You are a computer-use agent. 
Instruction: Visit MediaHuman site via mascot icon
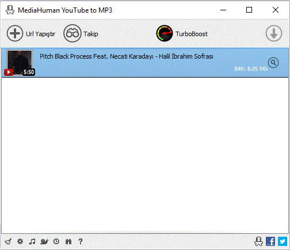pos(258,241)
